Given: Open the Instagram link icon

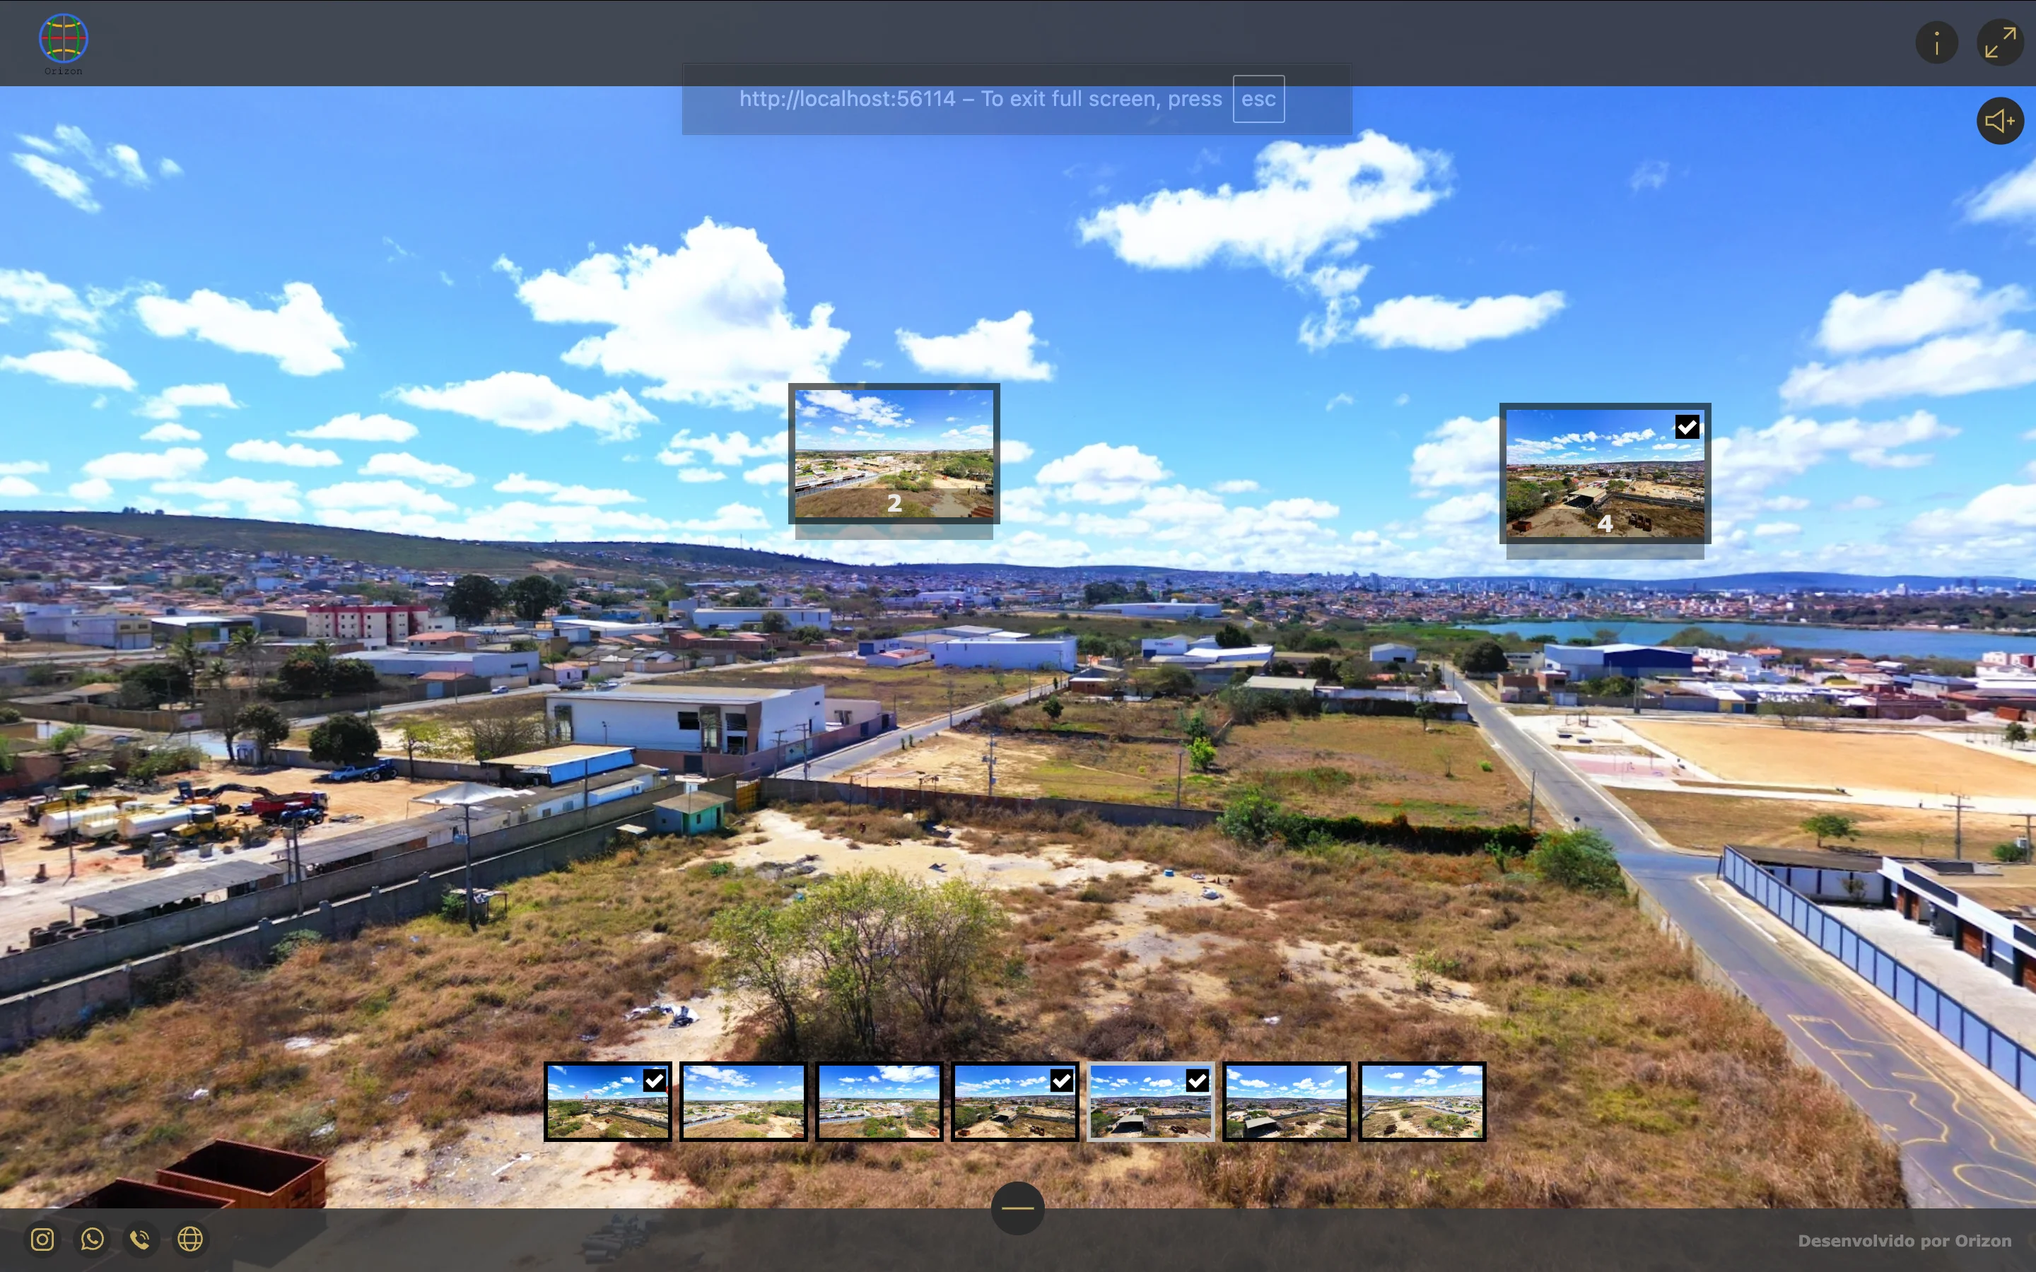Looking at the screenshot, I should click(x=43, y=1239).
